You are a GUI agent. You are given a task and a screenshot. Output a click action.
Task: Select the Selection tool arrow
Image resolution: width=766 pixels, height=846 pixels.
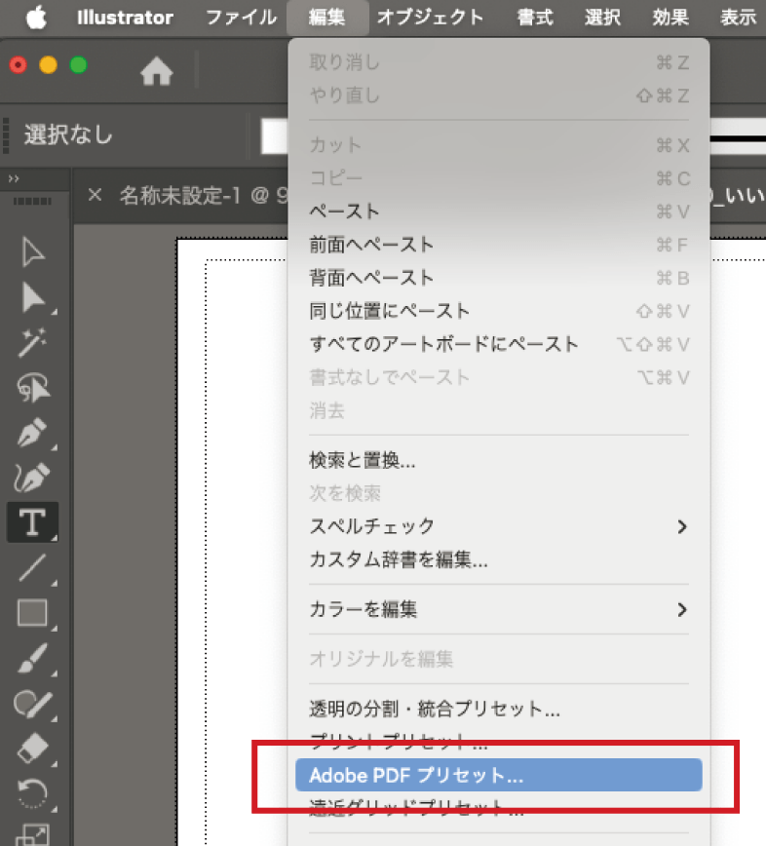pos(32,252)
